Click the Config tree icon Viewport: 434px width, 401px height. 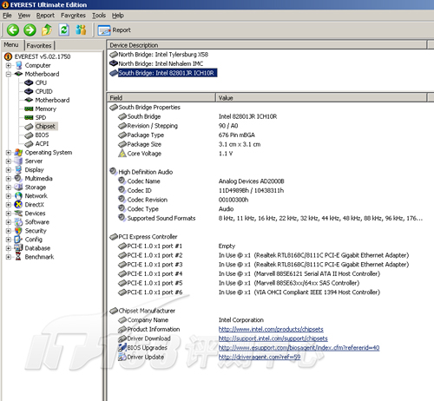tap(18, 240)
